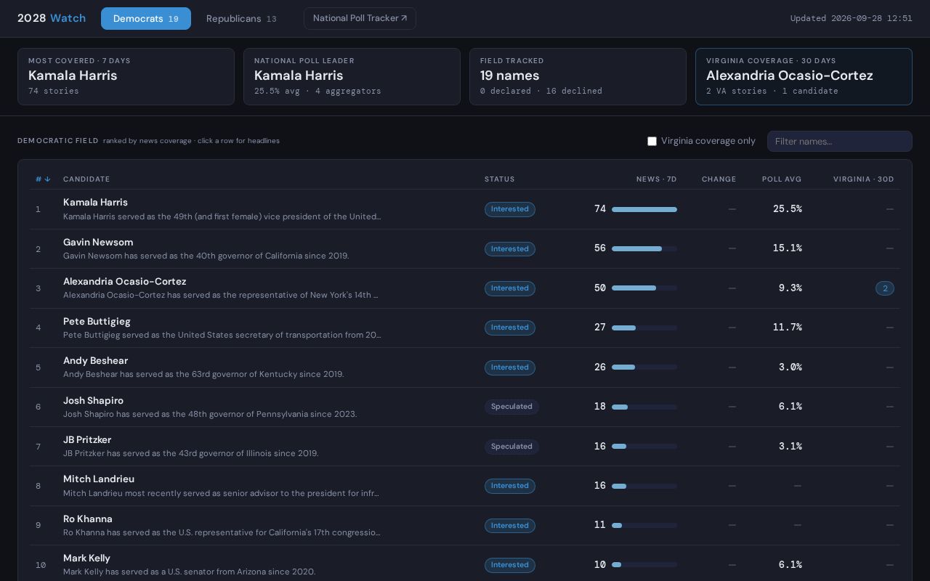Sort by the Virginia 30D column header
Viewport: 930px width, 581px height.
[x=863, y=179]
